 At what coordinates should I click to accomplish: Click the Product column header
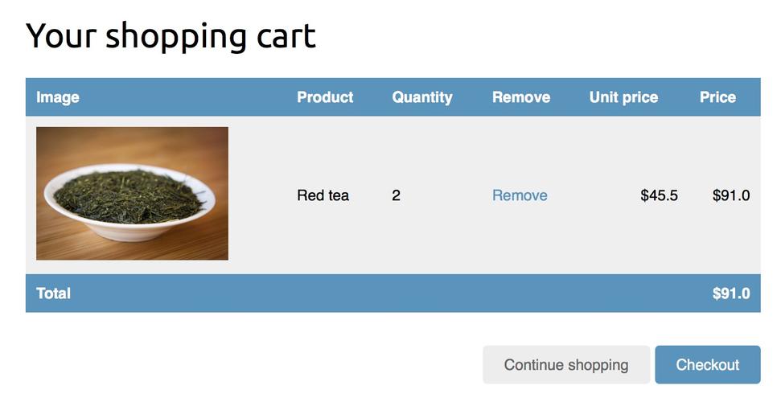coord(325,97)
